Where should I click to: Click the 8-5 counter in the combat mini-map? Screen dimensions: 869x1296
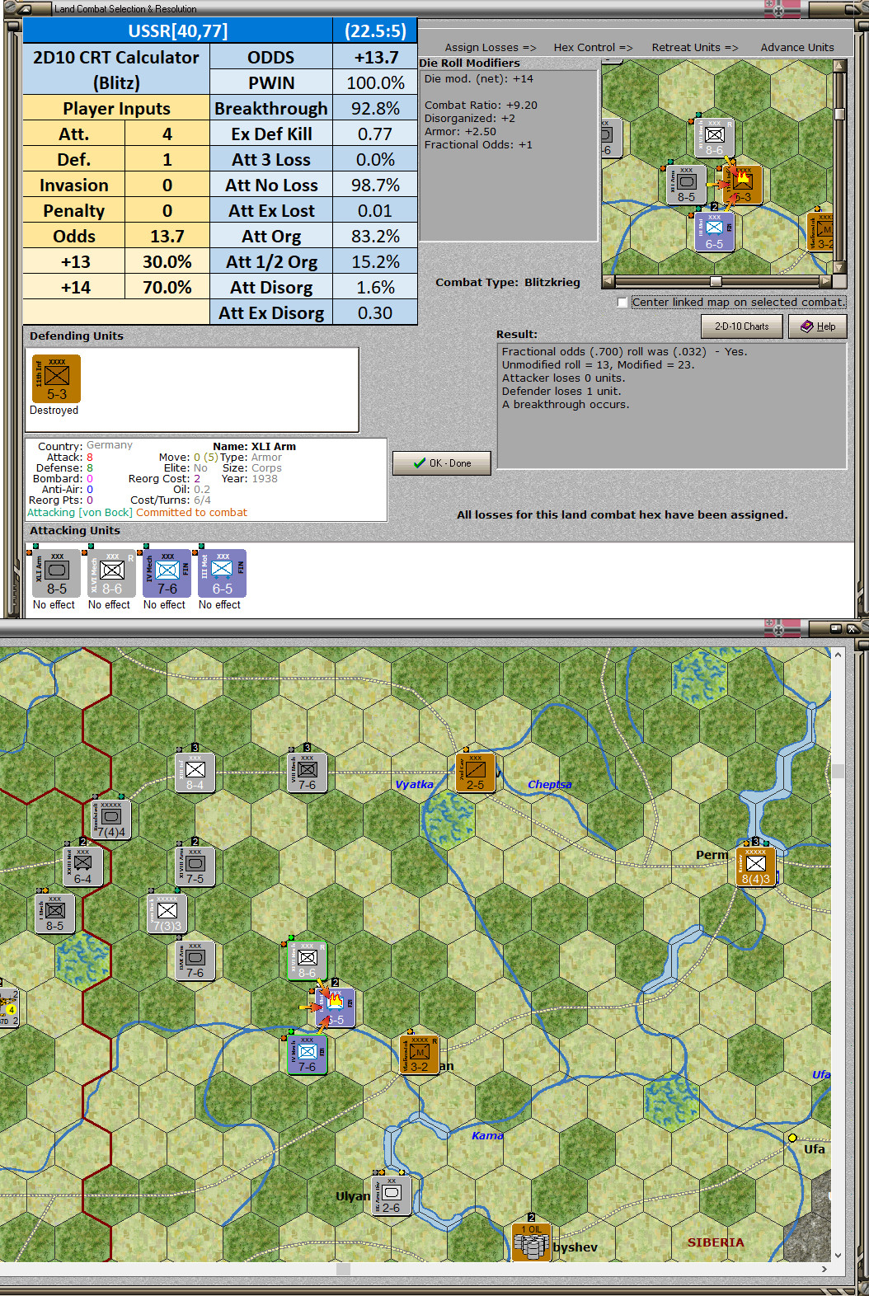click(x=687, y=185)
